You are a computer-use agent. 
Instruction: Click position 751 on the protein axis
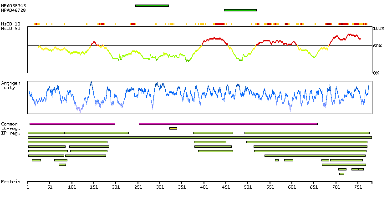click(x=358, y=186)
